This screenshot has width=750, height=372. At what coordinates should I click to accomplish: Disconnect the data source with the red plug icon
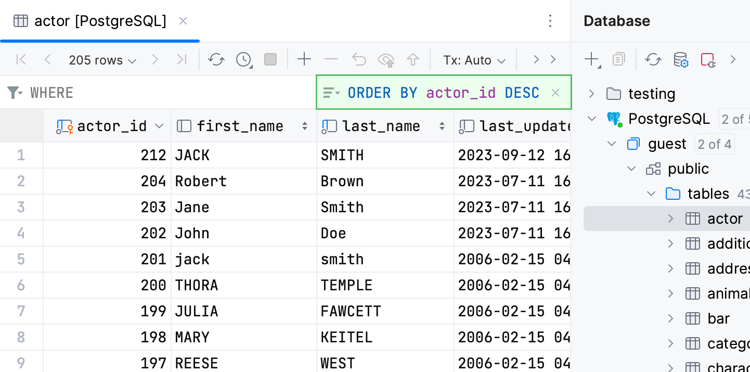coord(708,59)
